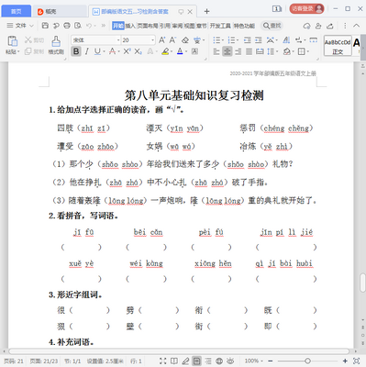This screenshot has height=367, width=366.
Task: Open the Page Layout ribbon tab
Action: (147, 26)
